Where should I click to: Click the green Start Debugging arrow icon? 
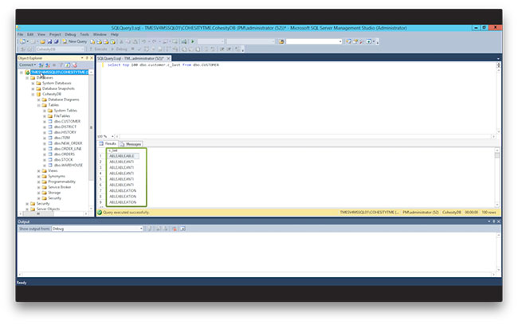click(192, 41)
